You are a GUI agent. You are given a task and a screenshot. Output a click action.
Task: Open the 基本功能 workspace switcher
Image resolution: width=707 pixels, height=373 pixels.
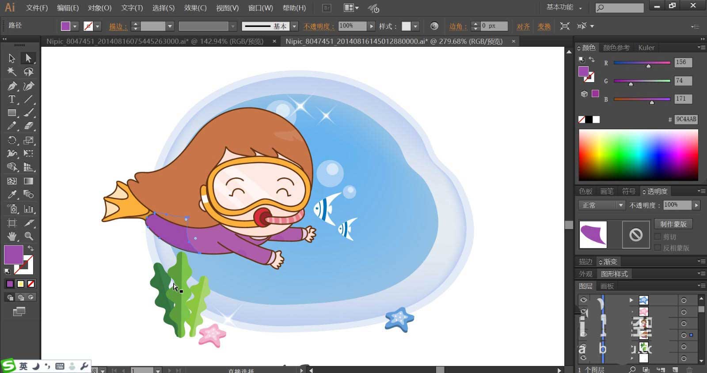pyautogui.click(x=564, y=8)
